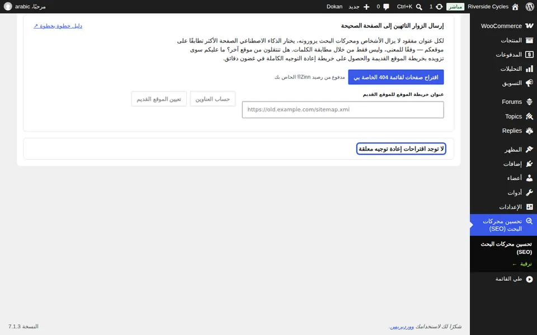Open Riverside Cycles site name link

[488, 7]
